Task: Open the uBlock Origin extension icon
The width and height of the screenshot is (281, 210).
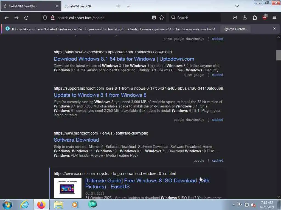Action: coord(265,17)
